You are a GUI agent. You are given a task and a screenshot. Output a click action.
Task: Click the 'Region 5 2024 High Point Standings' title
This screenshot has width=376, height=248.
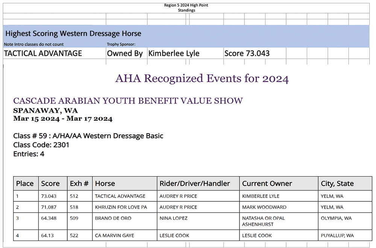click(x=186, y=8)
